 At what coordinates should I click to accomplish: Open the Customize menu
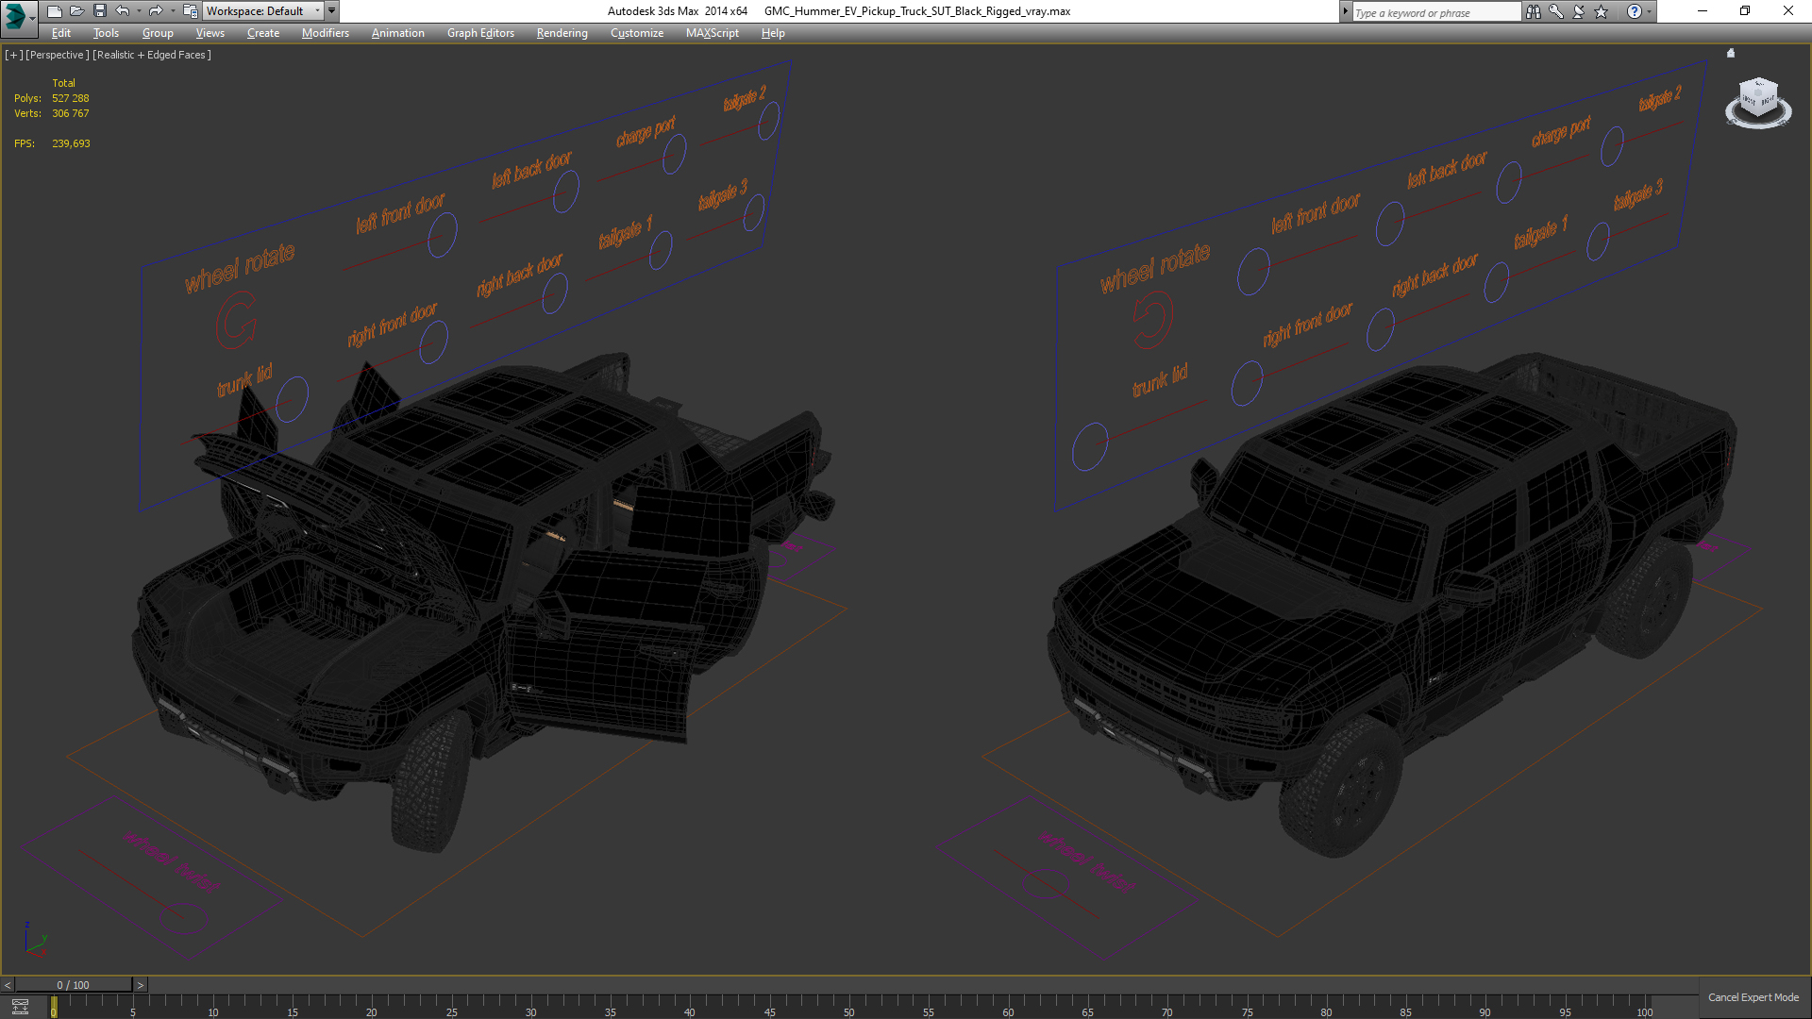(x=637, y=33)
